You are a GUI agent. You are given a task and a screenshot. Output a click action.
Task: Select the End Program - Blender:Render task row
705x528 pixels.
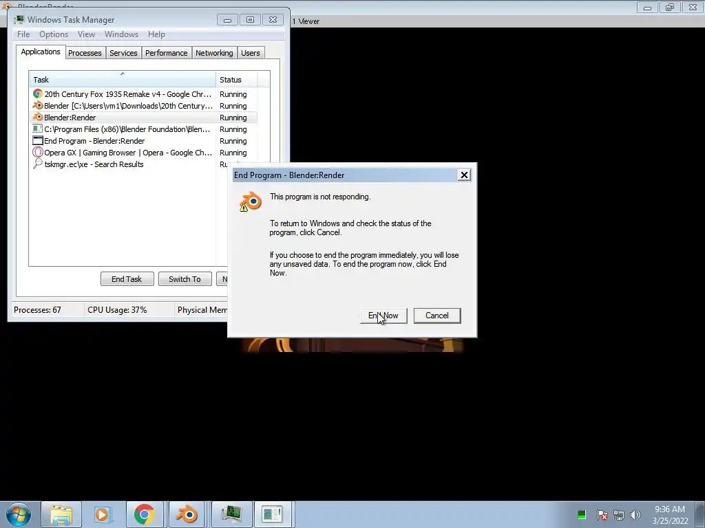point(144,141)
